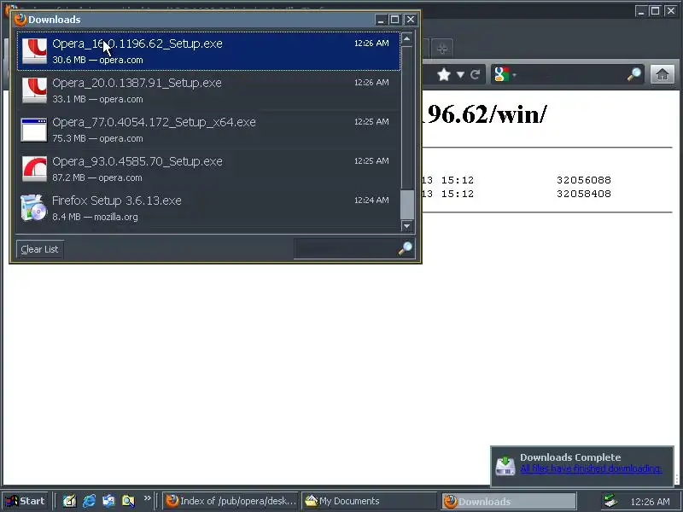Select Opera_20.0.1387.91_Setup.exe download entry
The width and height of the screenshot is (683, 512).
coord(208,90)
